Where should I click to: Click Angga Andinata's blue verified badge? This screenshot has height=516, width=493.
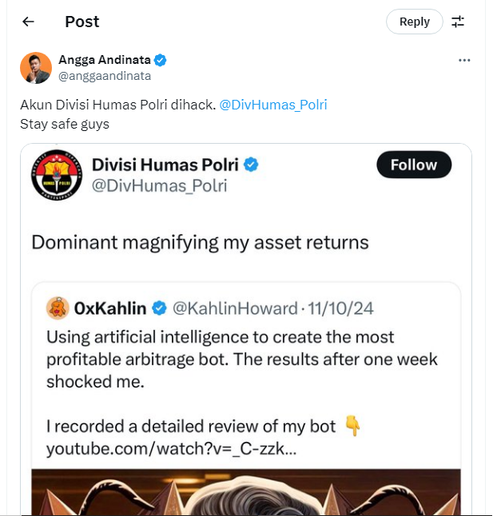tap(161, 61)
